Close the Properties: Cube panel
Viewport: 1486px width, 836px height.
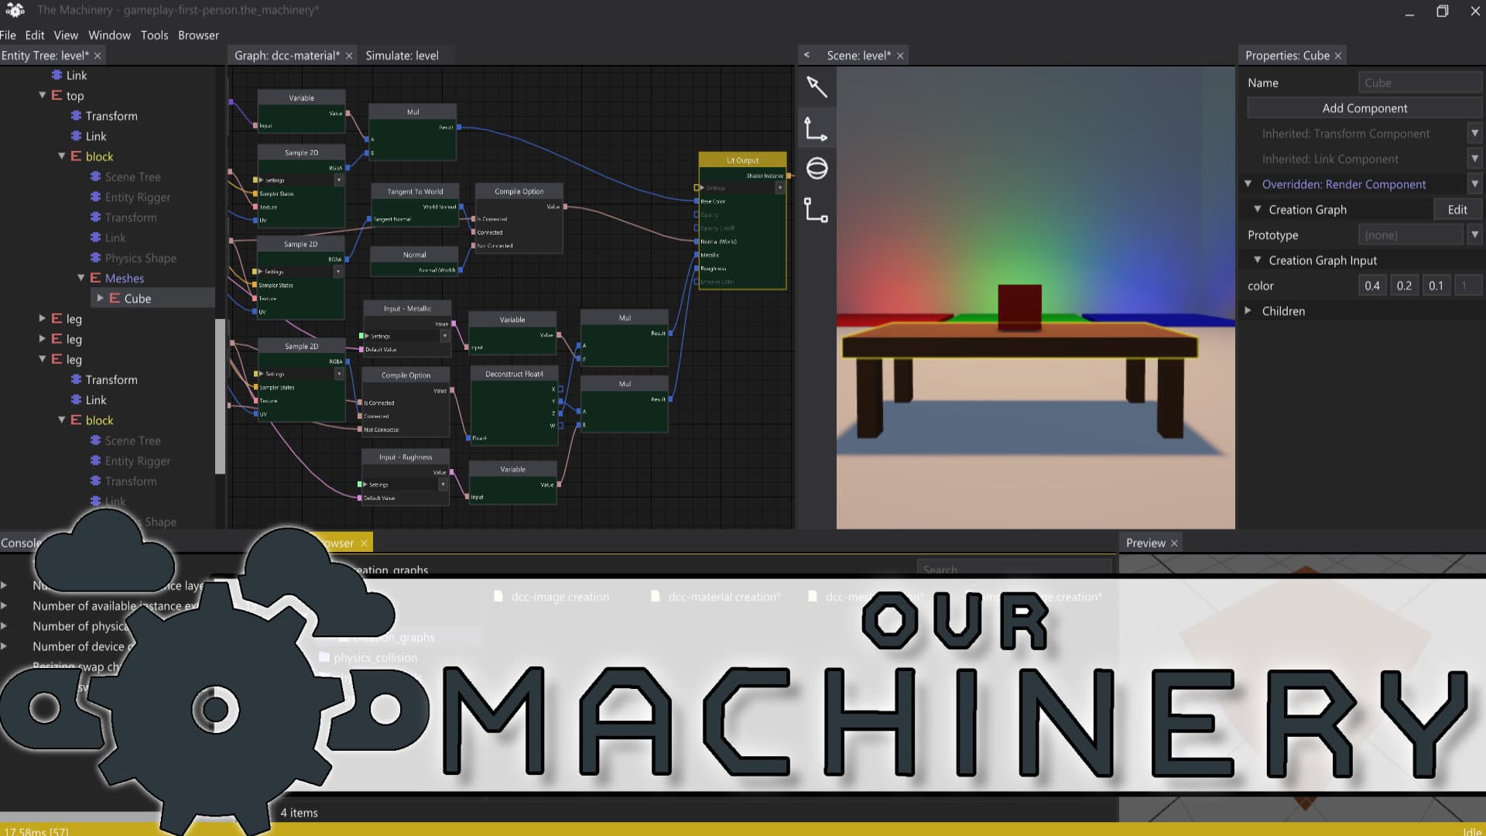coord(1337,56)
